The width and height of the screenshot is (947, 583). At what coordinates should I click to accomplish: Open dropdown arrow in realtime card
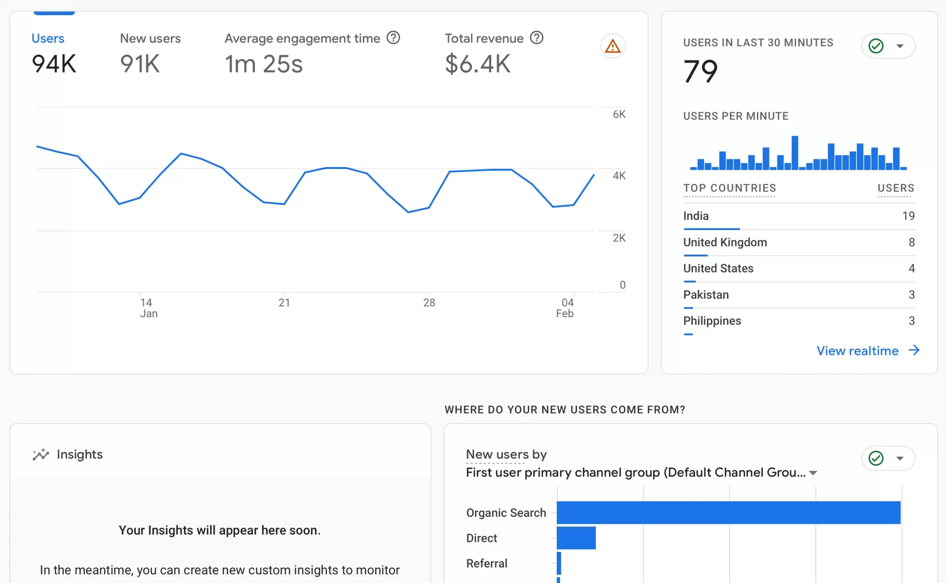click(900, 46)
